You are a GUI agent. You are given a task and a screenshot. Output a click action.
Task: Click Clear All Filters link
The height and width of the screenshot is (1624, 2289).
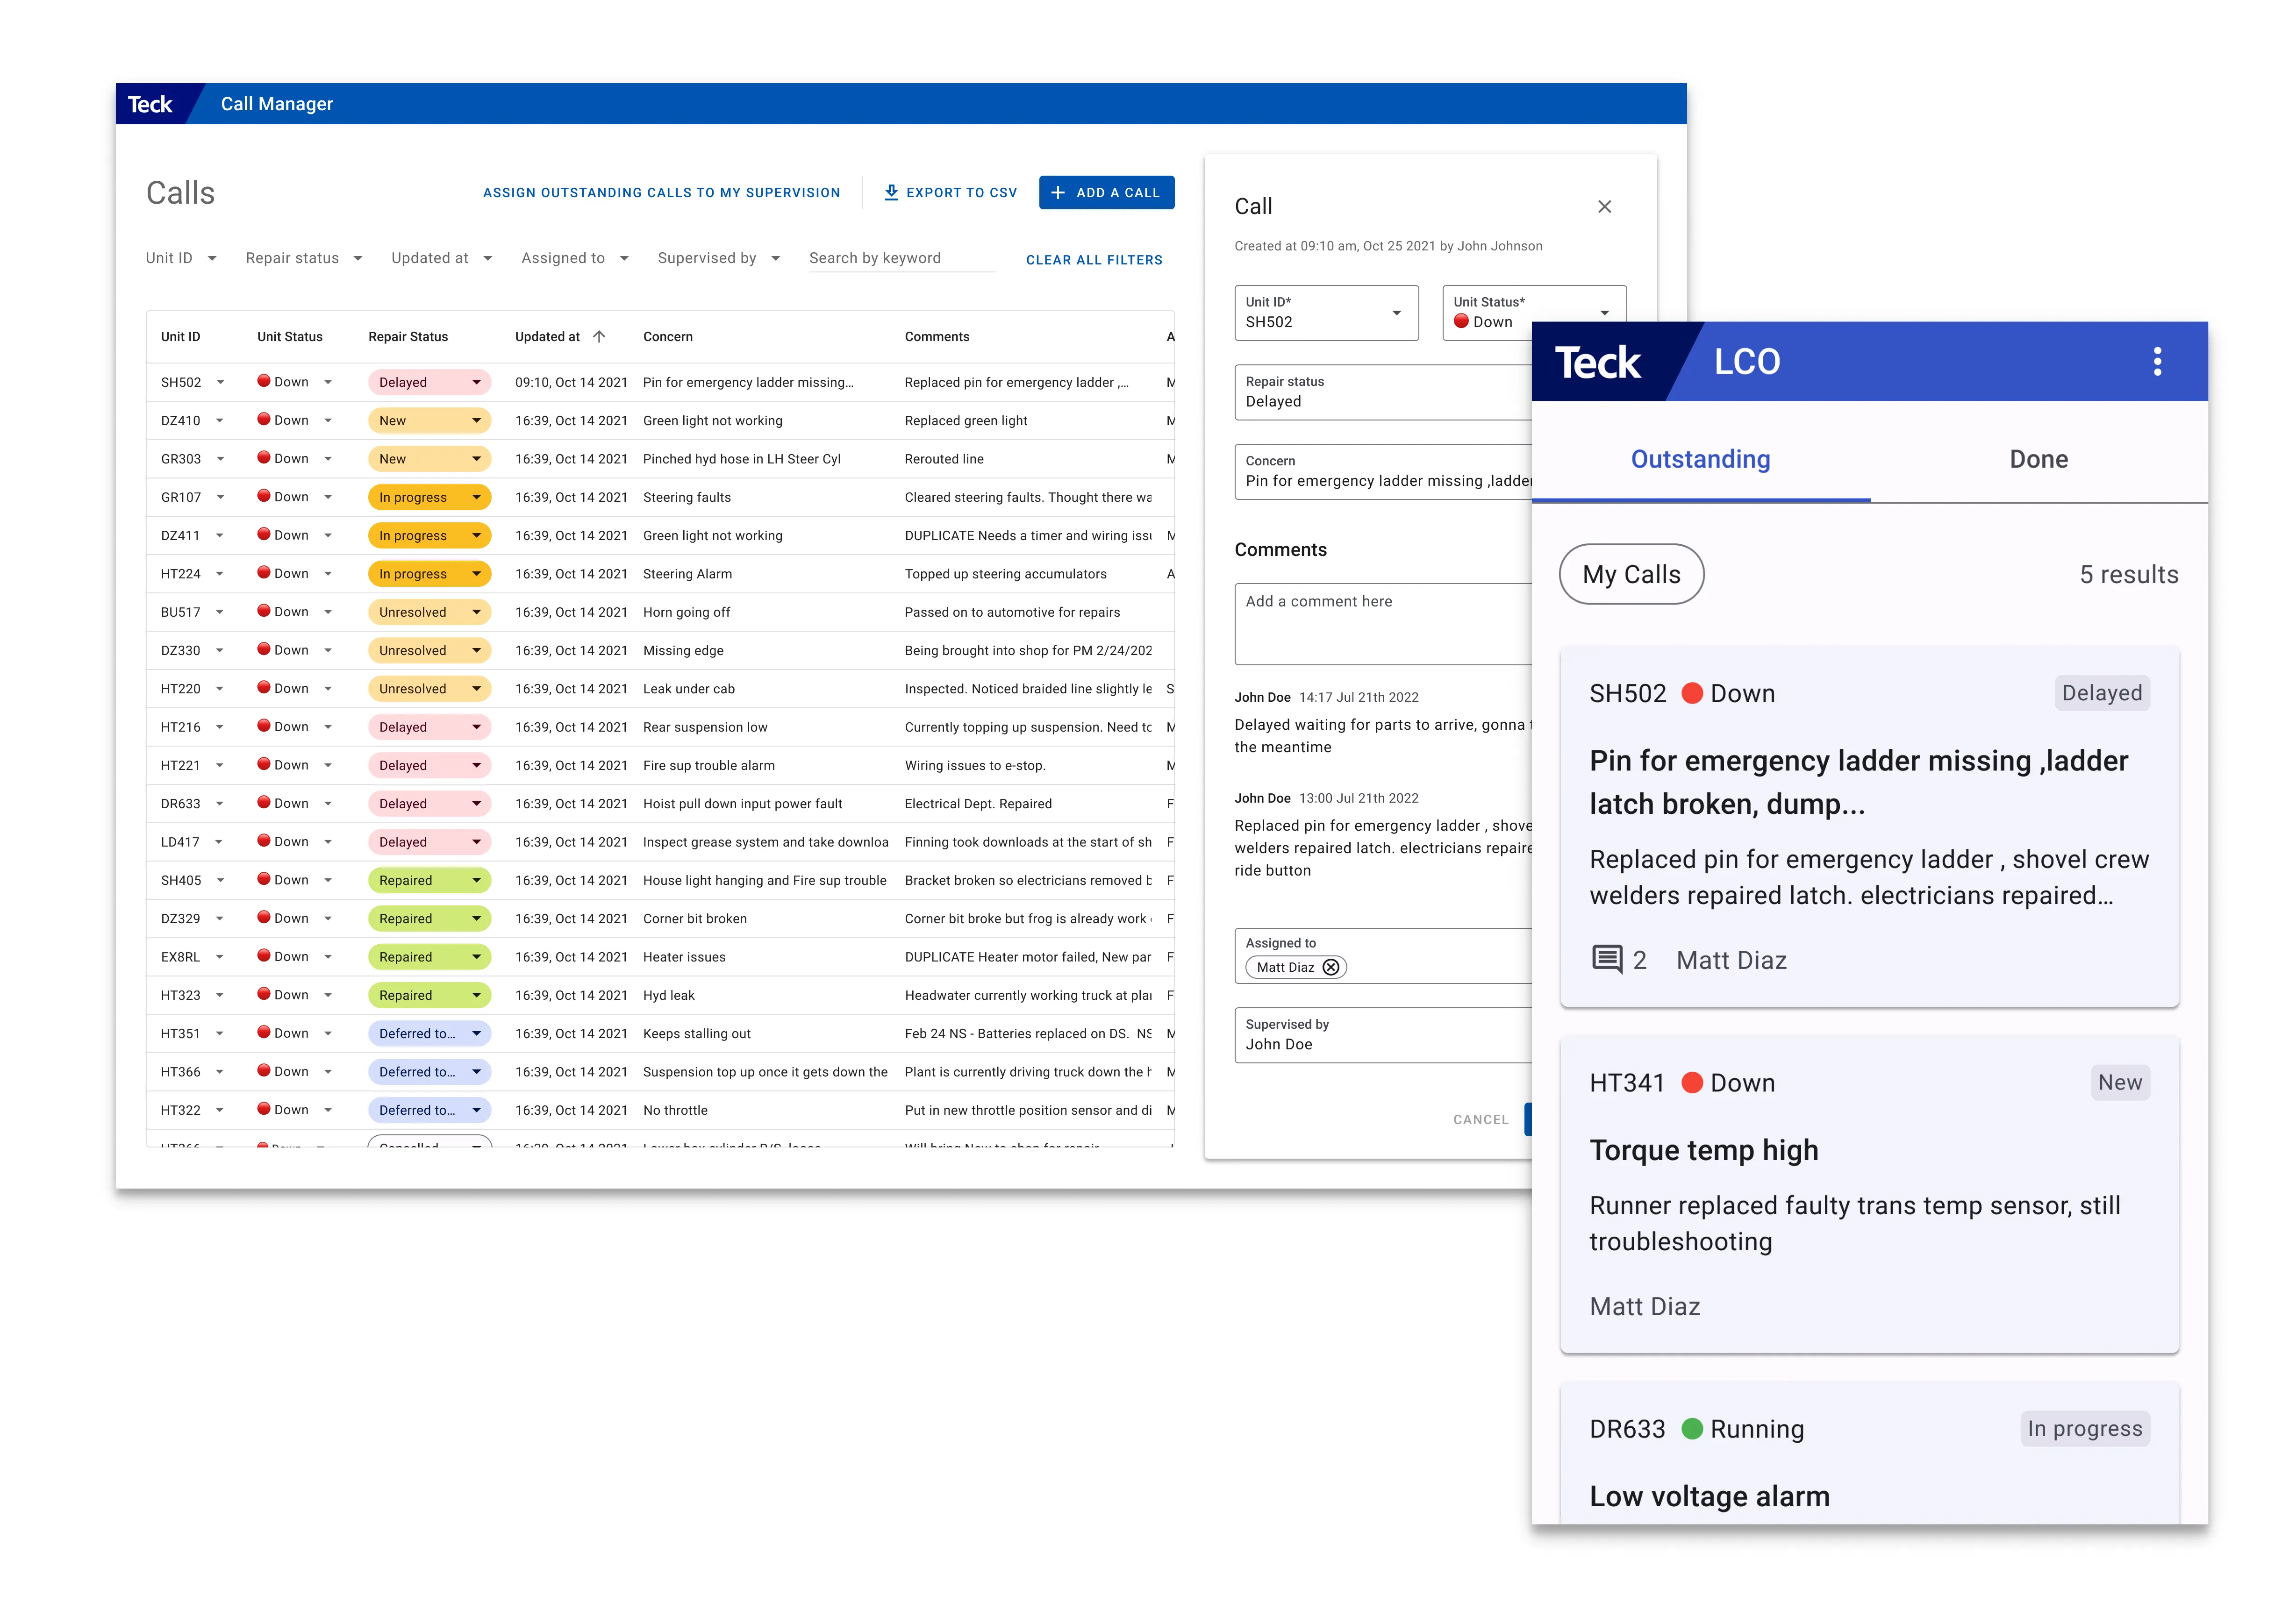pos(1093,260)
